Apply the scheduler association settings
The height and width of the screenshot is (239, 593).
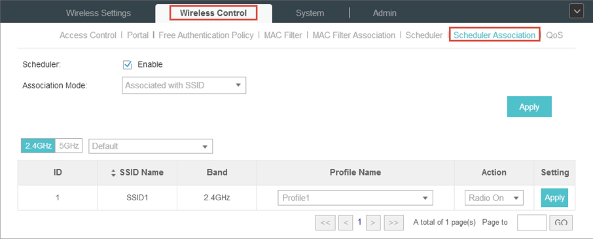(529, 107)
